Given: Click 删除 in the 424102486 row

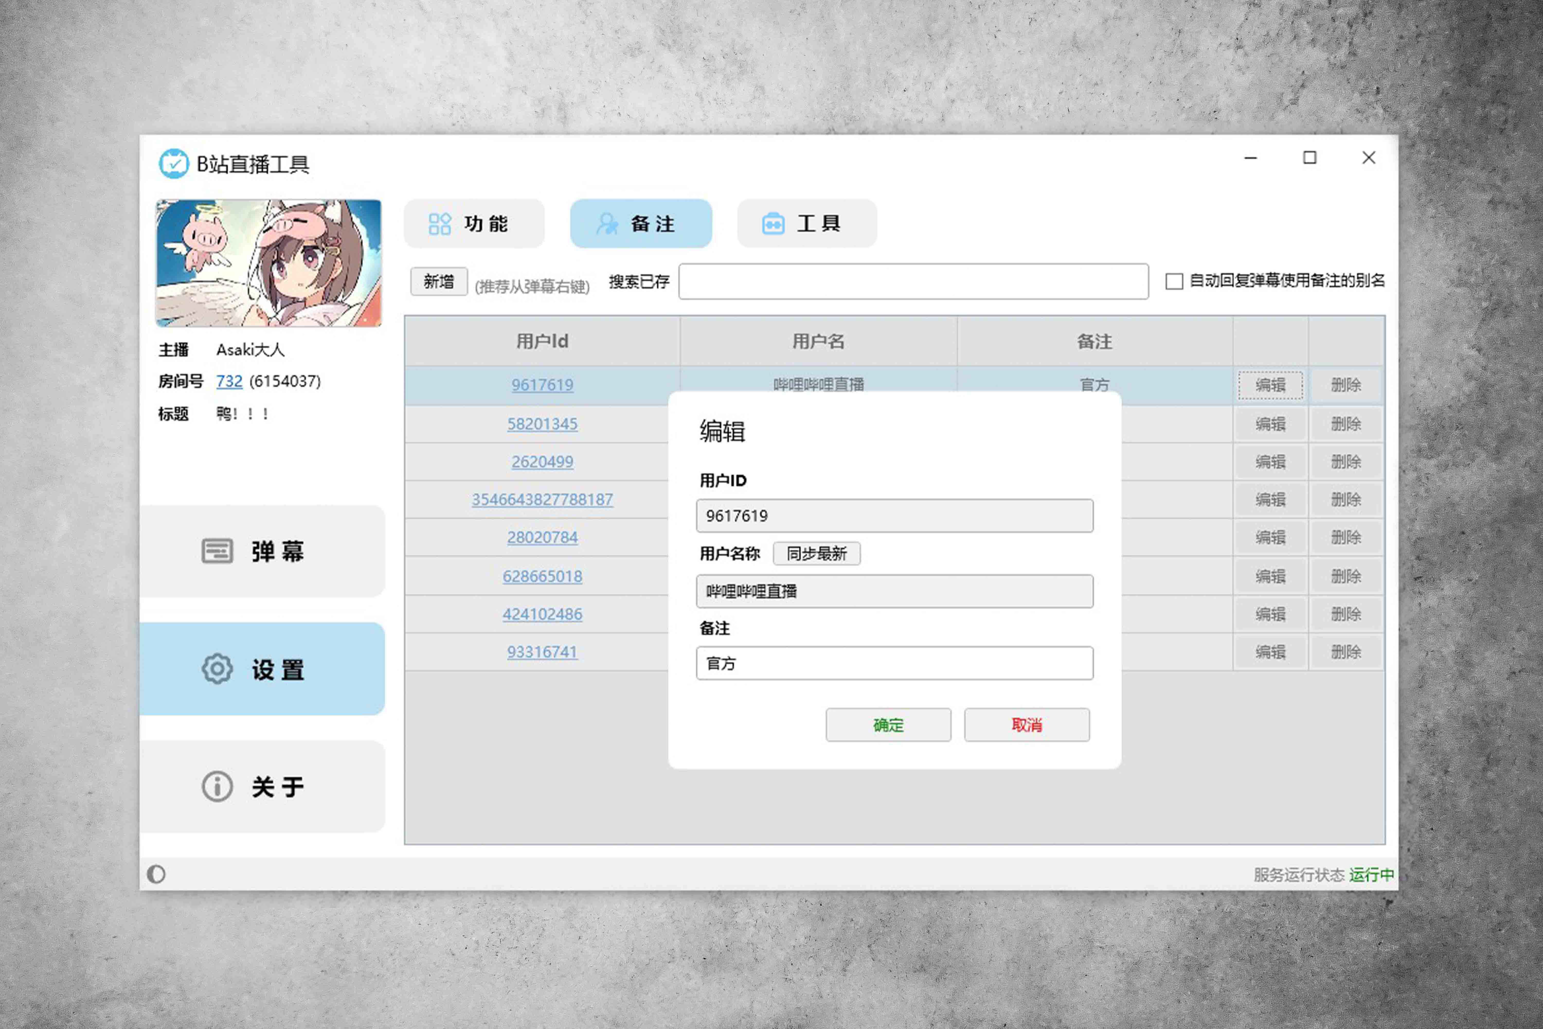Looking at the screenshot, I should [1346, 614].
